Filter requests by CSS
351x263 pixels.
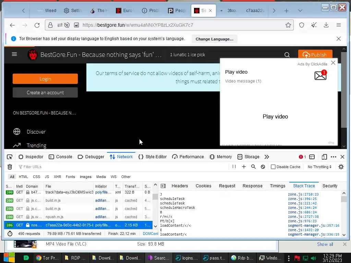(36, 177)
